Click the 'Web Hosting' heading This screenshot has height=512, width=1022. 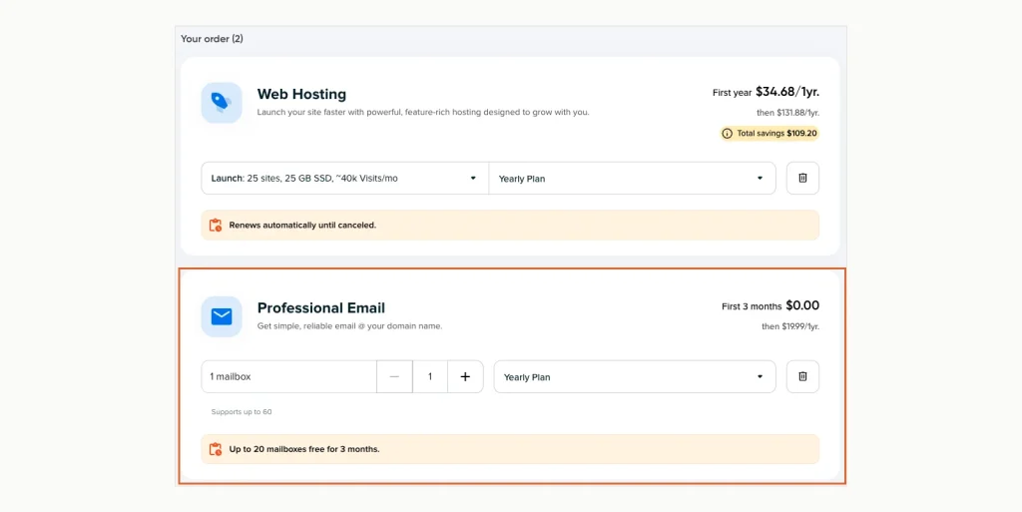tap(301, 94)
